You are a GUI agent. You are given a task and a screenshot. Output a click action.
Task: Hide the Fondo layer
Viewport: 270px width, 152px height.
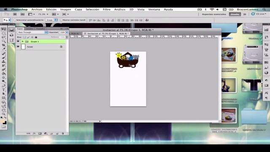tap(18, 46)
